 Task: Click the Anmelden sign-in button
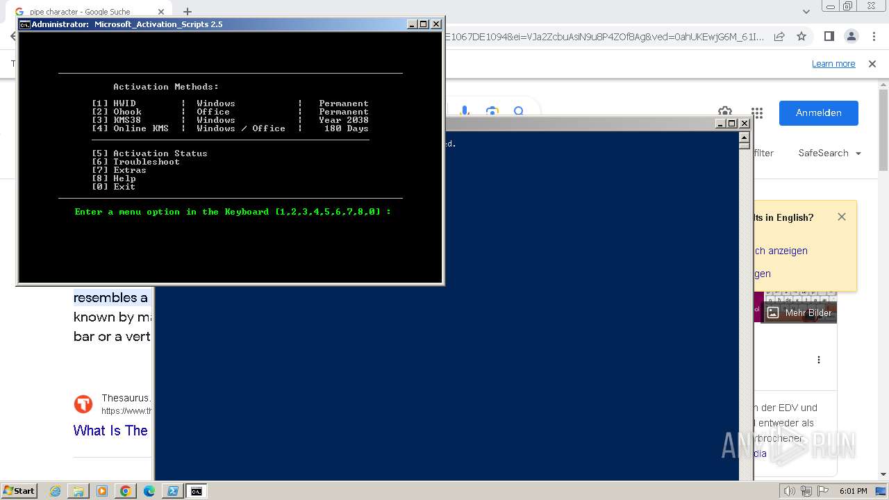click(x=819, y=113)
